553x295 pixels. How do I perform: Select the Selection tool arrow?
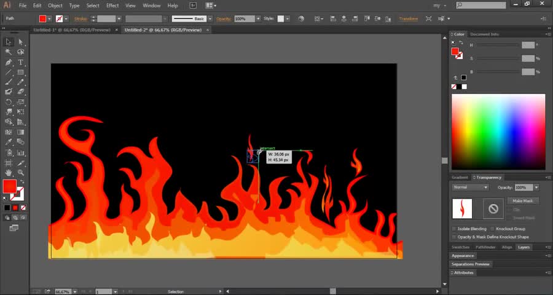point(9,42)
